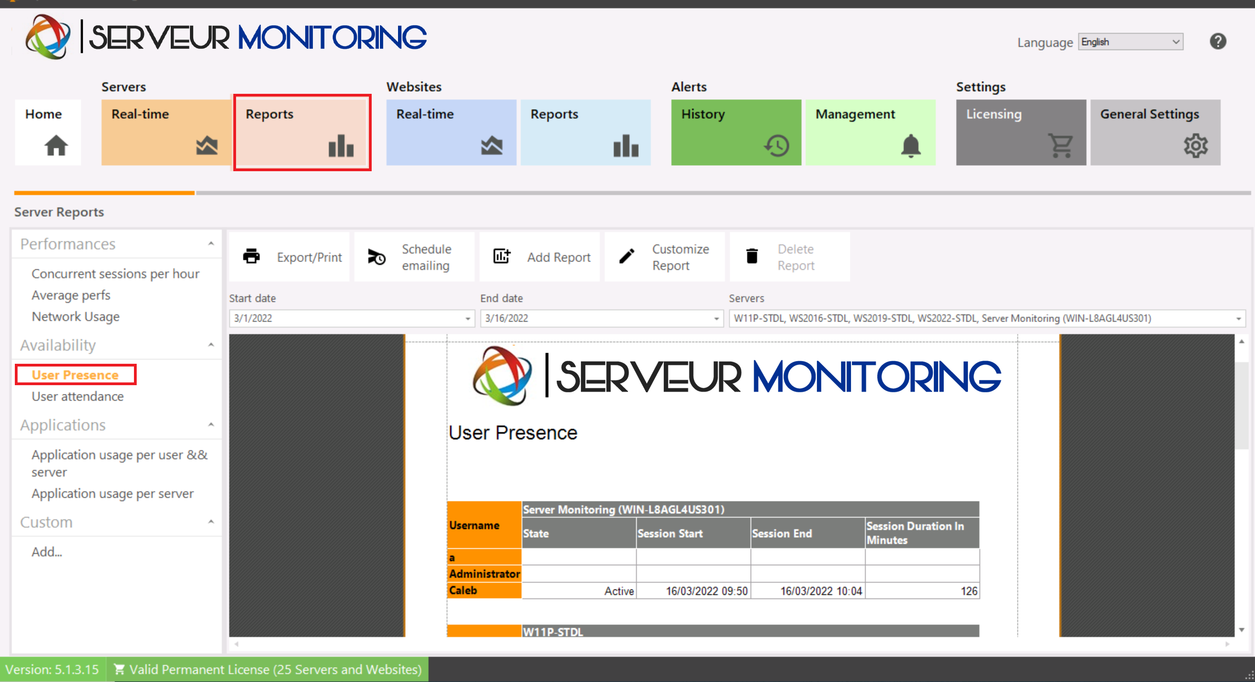Click the vertical scrollbar thumb of report preview
Image resolution: width=1255 pixels, height=682 pixels.
click(1242, 406)
